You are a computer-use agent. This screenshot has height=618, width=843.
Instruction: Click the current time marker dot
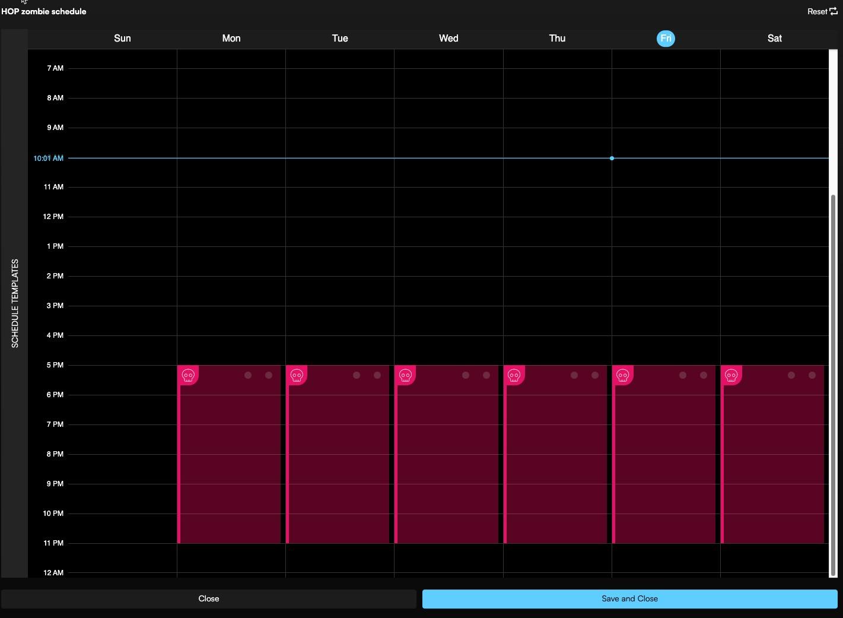point(612,158)
